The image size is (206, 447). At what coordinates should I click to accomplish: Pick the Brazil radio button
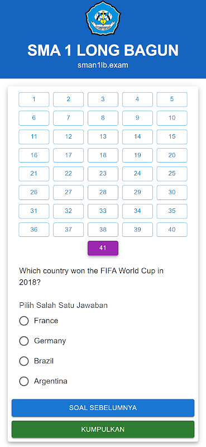tap(24, 361)
